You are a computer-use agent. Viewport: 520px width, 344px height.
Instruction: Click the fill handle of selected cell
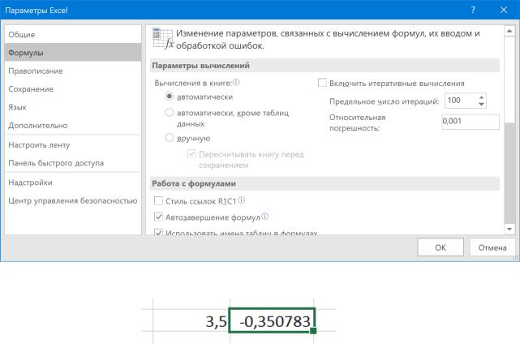313,330
